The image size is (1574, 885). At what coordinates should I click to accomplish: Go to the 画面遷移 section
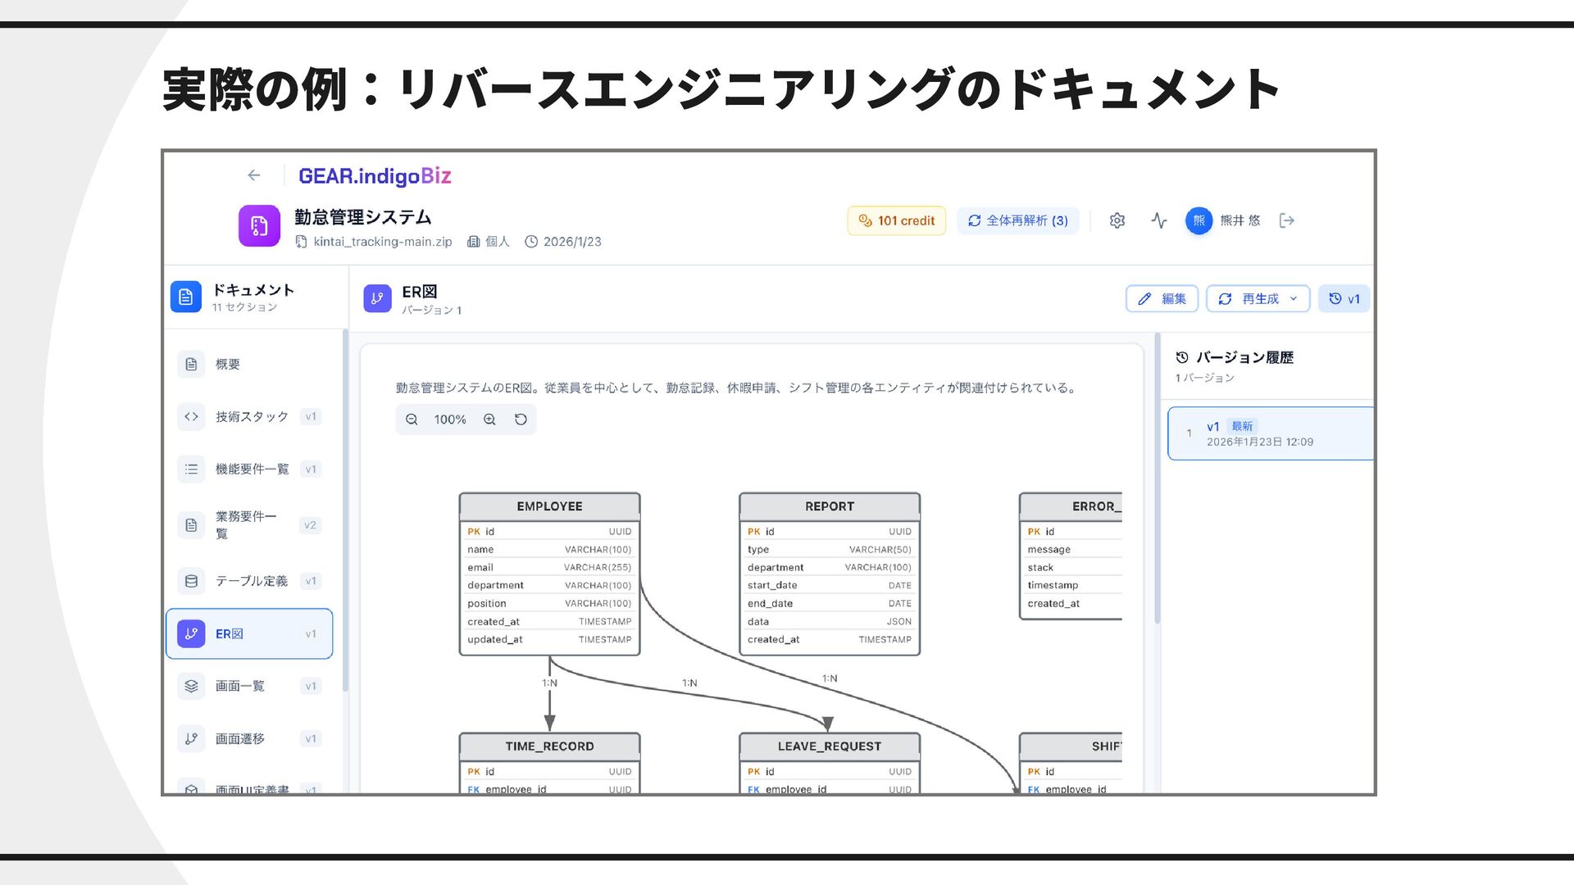coord(239,738)
